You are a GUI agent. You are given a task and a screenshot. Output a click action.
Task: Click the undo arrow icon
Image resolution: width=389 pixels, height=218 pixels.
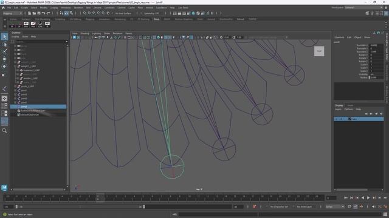coord(44,13)
